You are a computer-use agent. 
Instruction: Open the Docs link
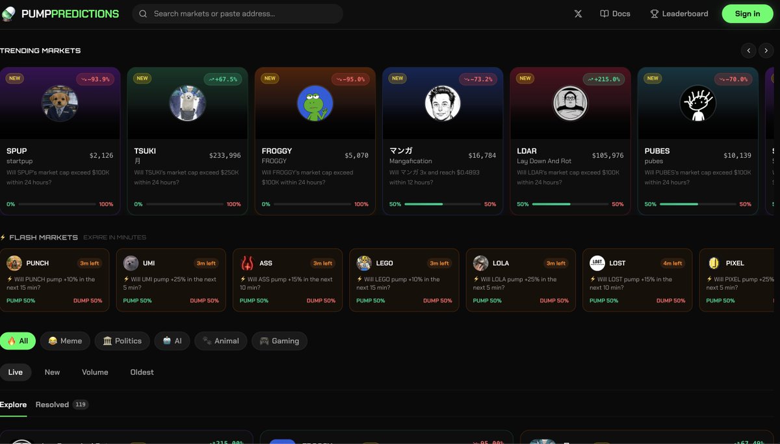point(615,14)
